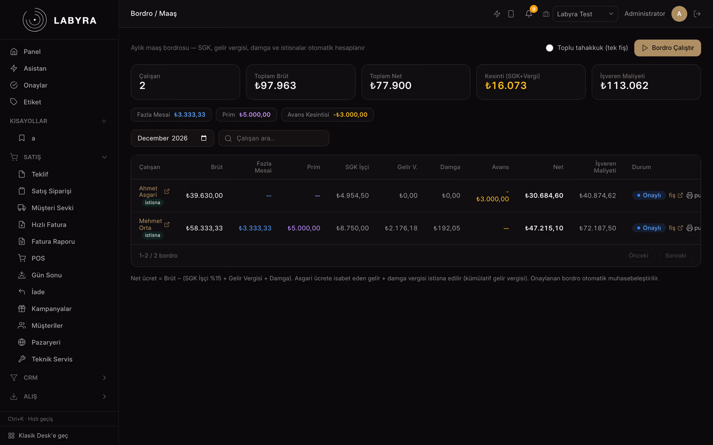Image resolution: width=713 pixels, height=445 pixels.
Task: Select the Toplam Brüt ₺97.963 card
Action: 301,82
